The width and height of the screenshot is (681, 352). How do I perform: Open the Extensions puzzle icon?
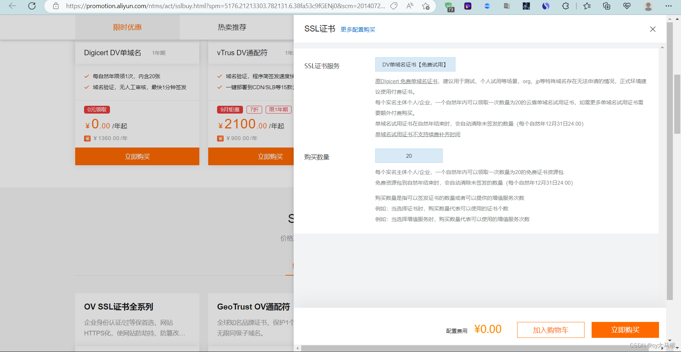pyautogui.click(x=566, y=6)
